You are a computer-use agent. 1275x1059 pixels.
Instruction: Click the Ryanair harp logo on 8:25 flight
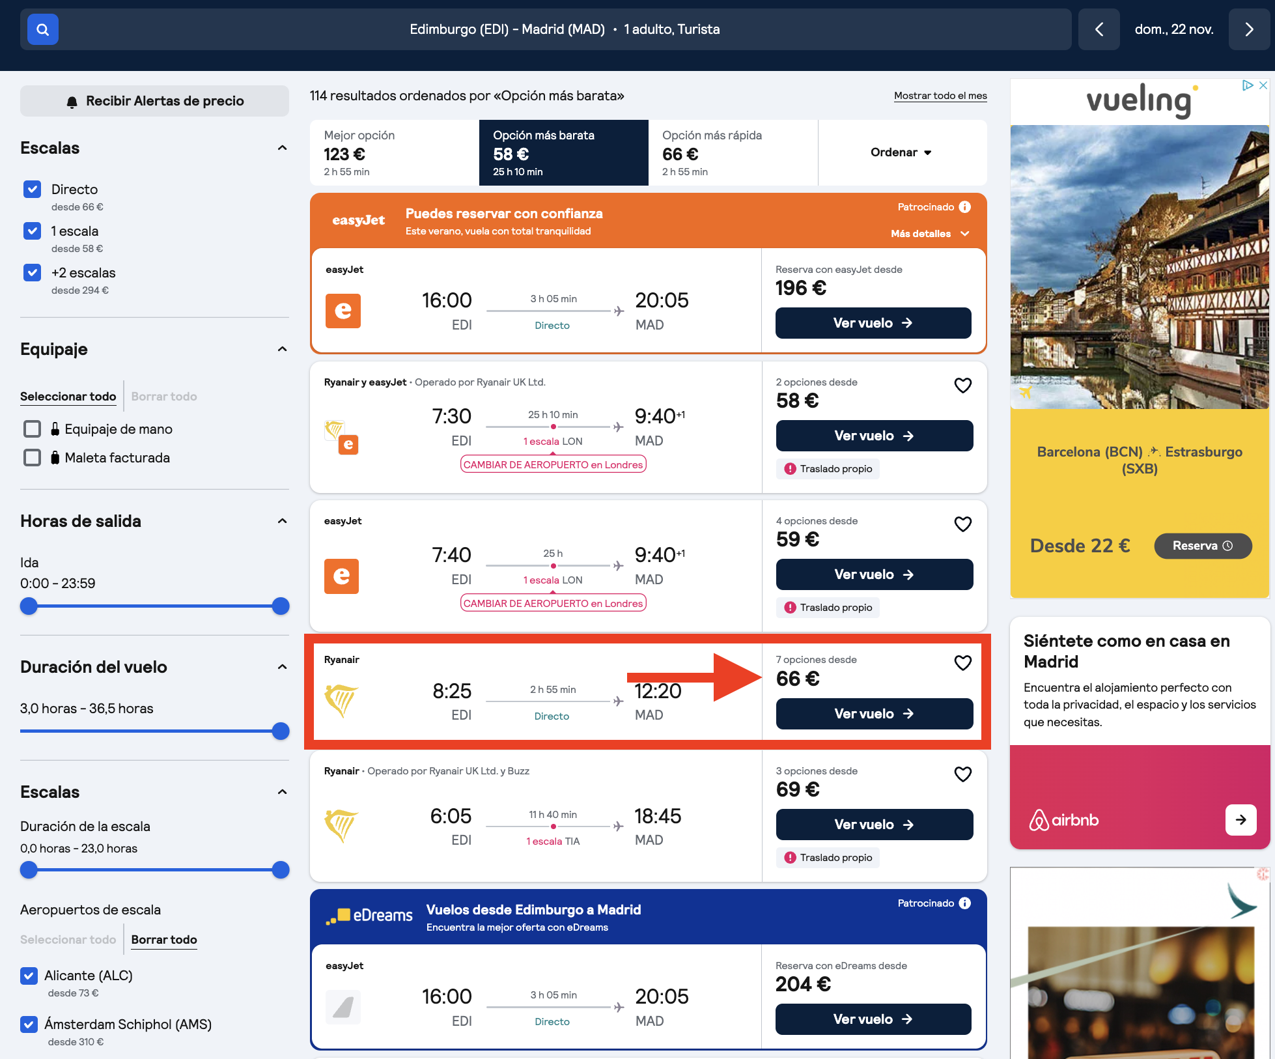(x=341, y=701)
